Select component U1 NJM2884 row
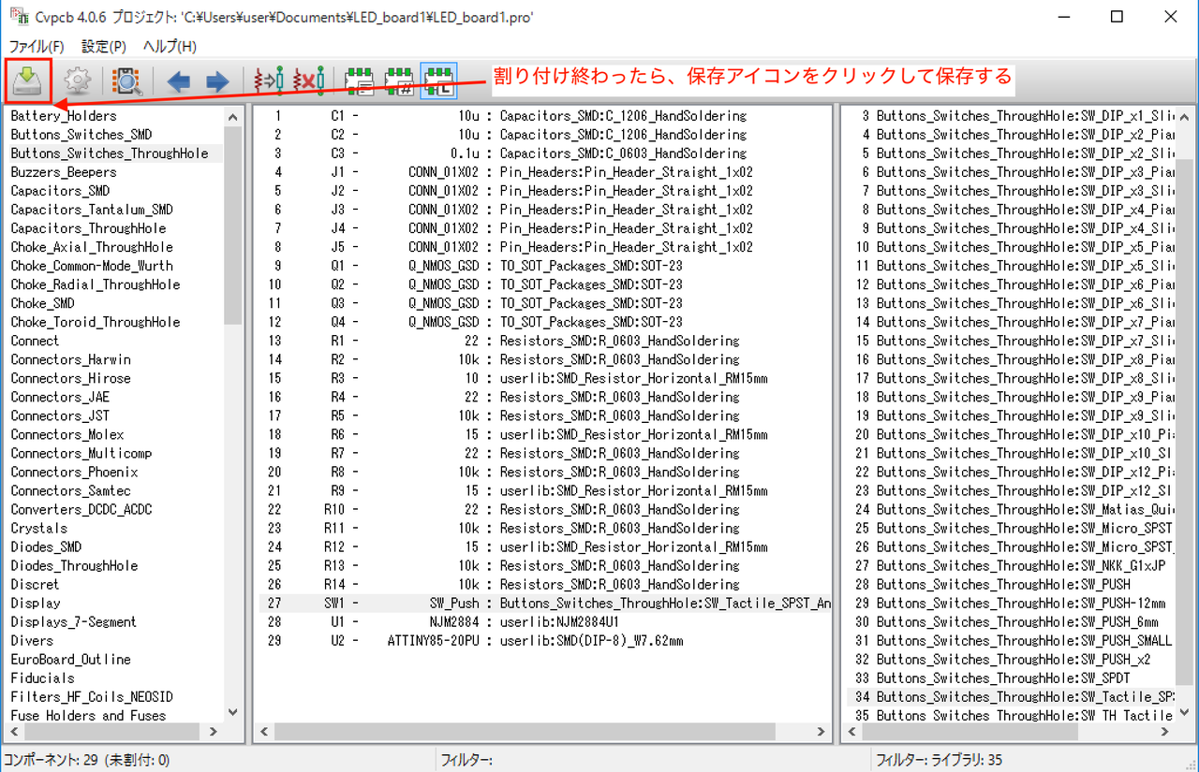 coord(543,621)
